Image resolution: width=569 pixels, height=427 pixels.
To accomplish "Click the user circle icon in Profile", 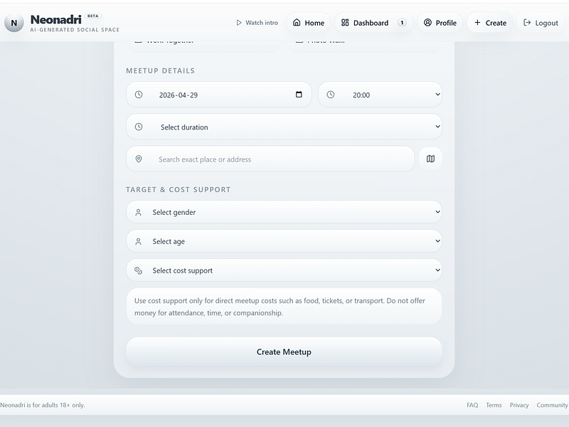I will tap(427, 23).
